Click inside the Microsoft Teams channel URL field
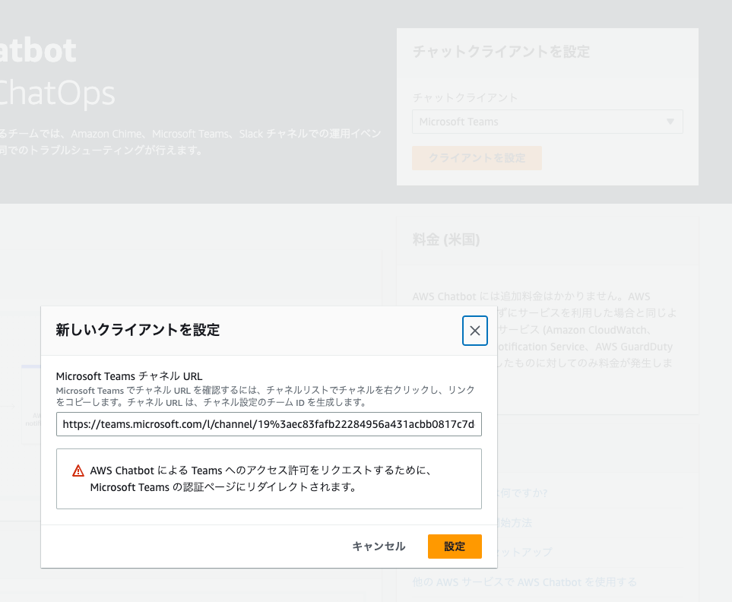Image resolution: width=732 pixels, height=602 pixels. pos(268,424)
